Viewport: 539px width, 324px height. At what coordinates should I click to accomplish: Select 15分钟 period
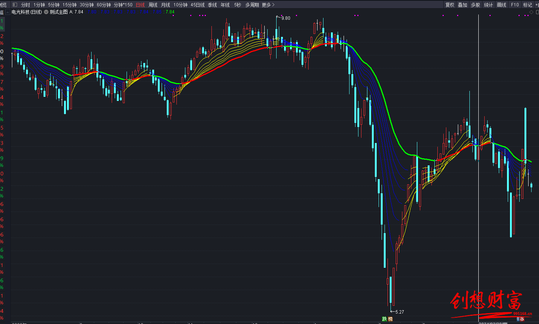click(x=70, y=5)
